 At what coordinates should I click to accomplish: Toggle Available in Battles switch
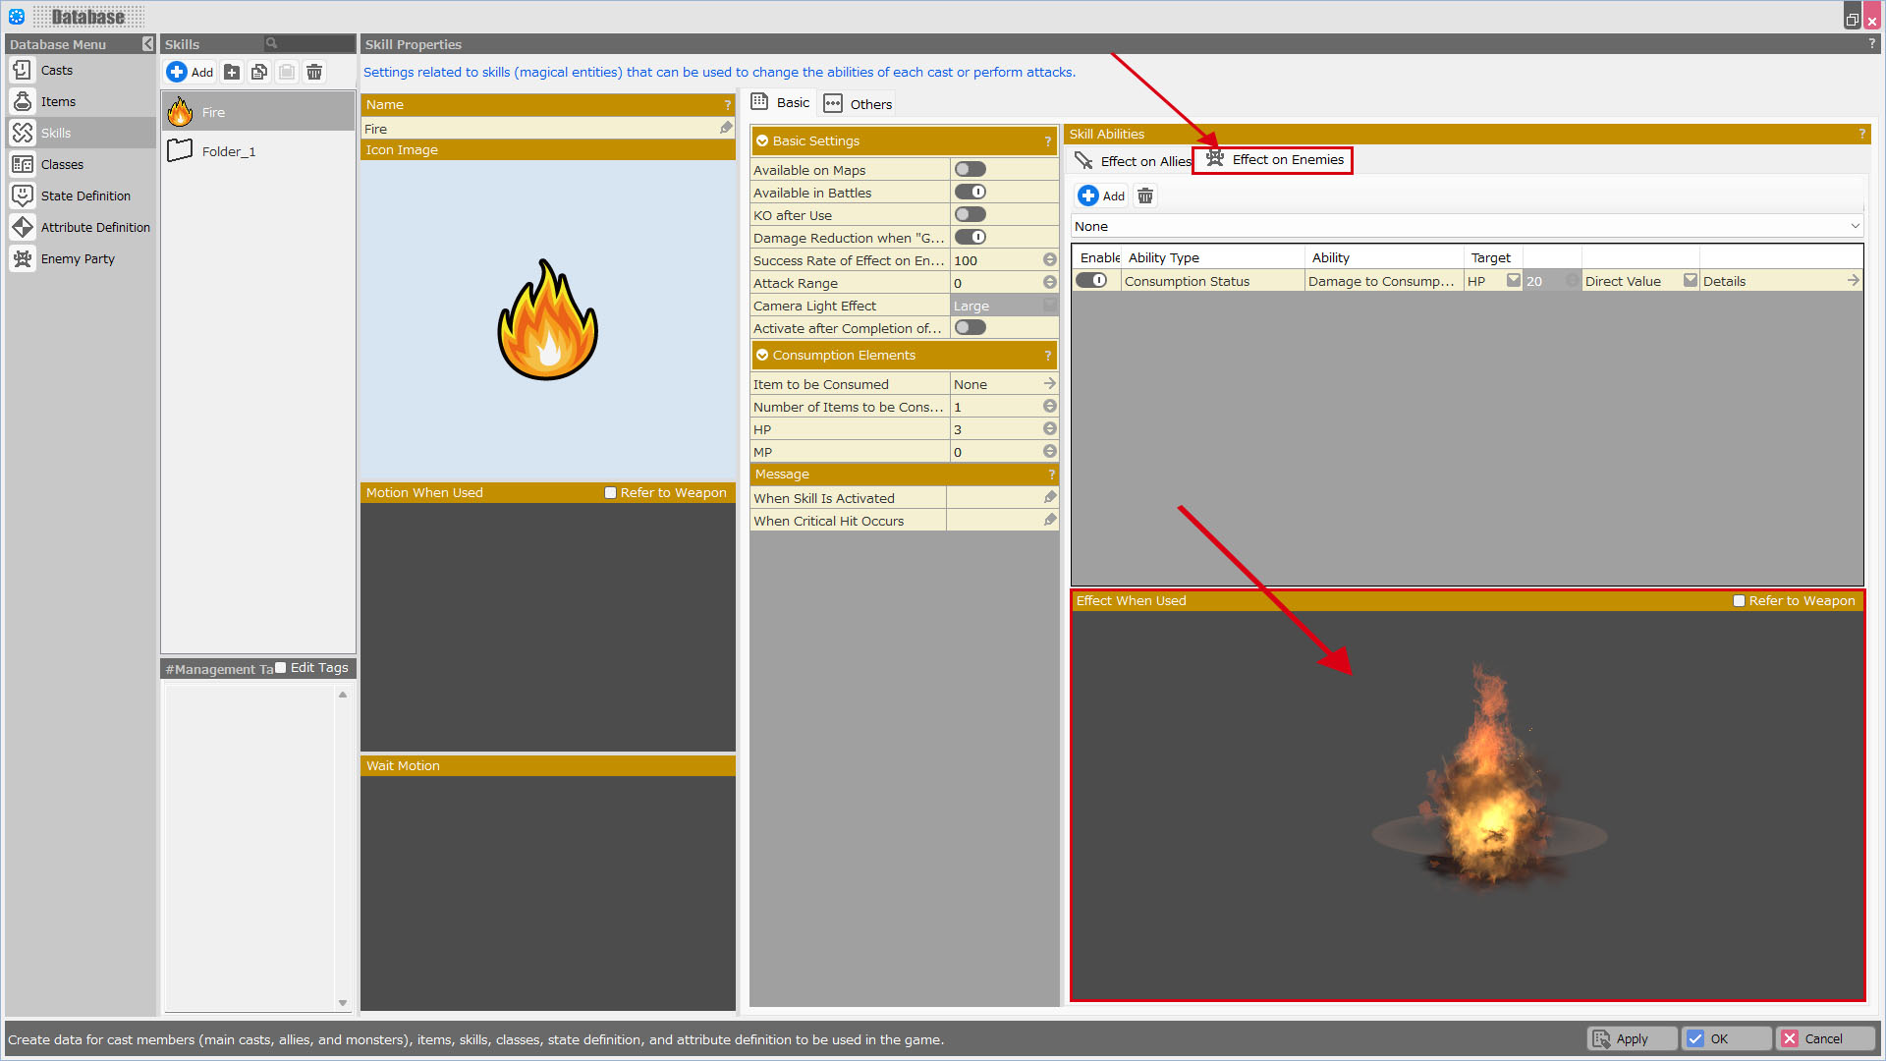coord(971,192)
